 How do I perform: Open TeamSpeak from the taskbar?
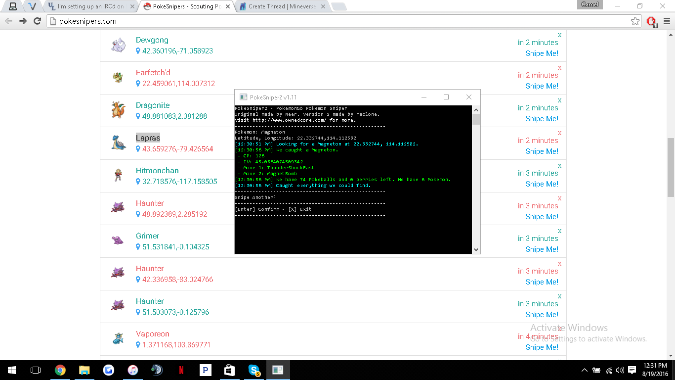[x=157, y=370]
